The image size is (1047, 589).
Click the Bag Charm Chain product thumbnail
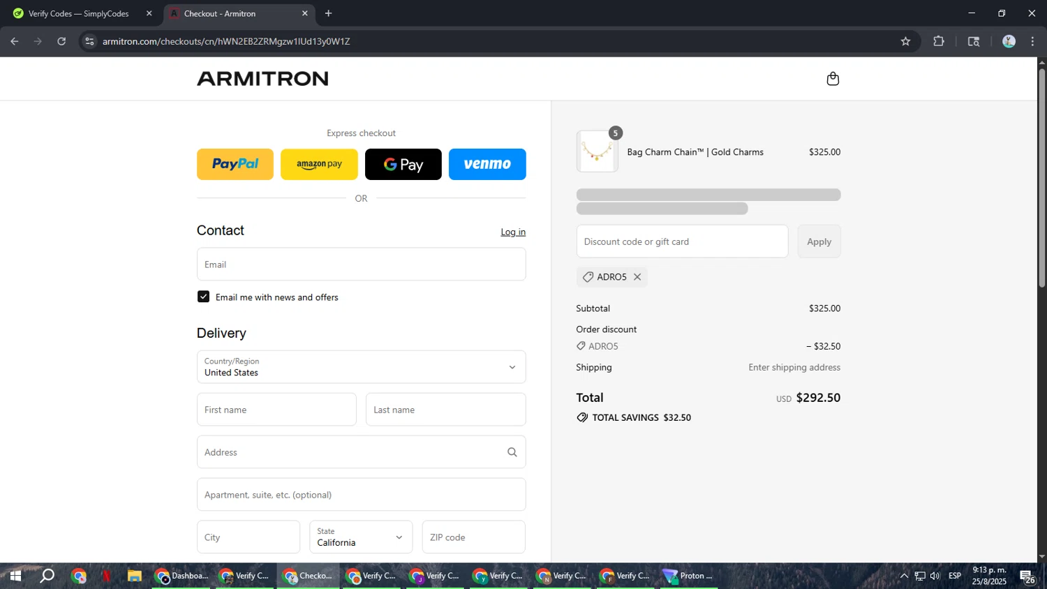(597, 151)
